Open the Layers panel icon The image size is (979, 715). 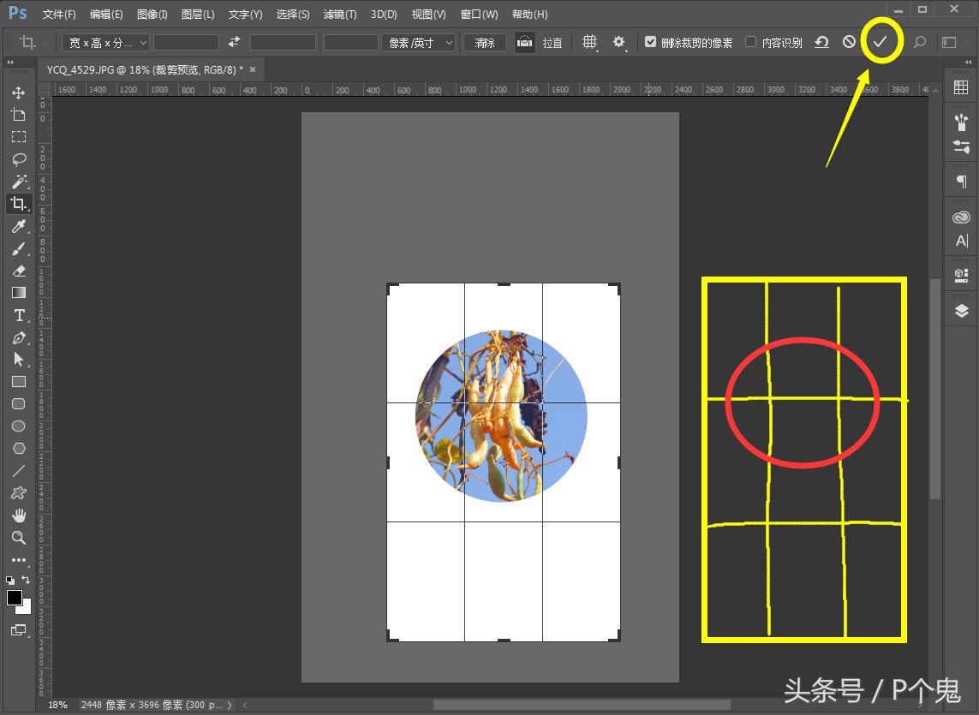pyautogui.click(x=960, y=311)
